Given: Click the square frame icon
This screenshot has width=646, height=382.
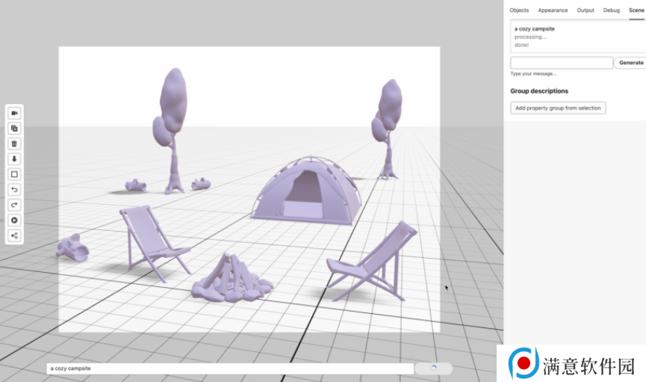Looking at the screenshot, I should point(14,174).
